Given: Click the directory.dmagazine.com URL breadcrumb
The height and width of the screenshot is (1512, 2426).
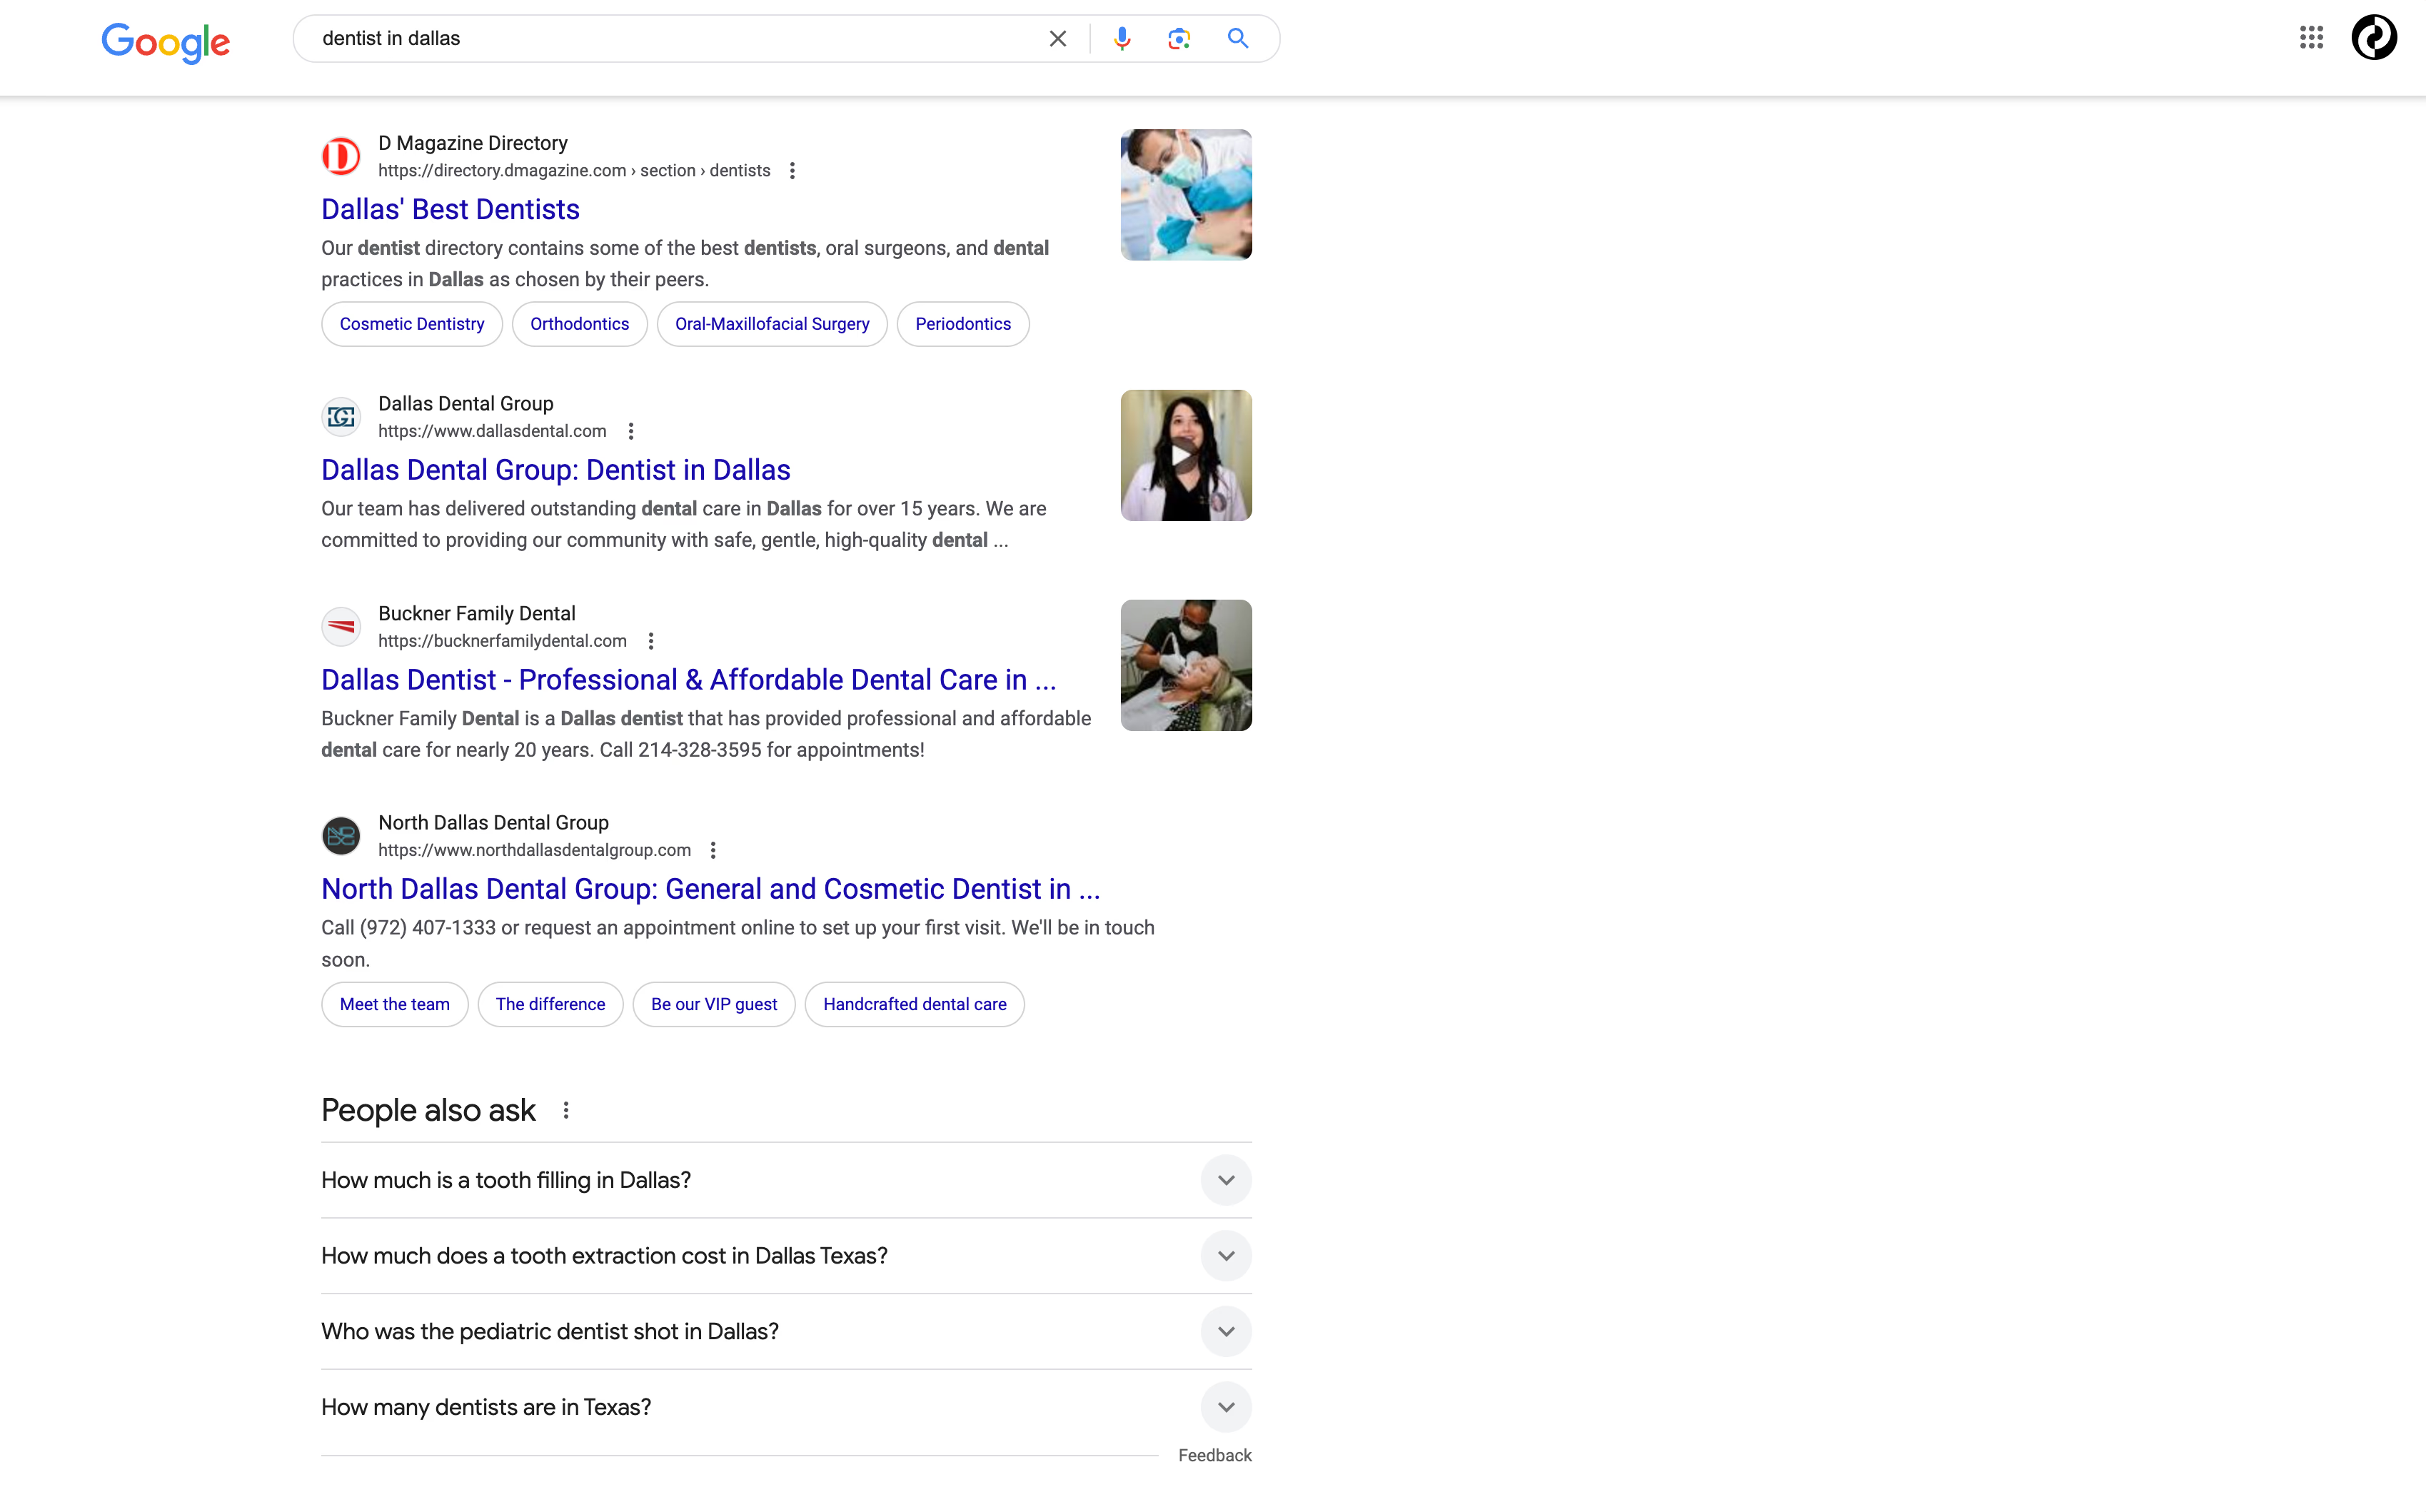Looking at the screenshot, I should (574, 171).
